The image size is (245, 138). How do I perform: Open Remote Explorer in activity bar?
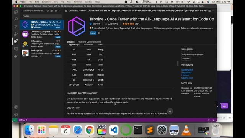[16, 49]
